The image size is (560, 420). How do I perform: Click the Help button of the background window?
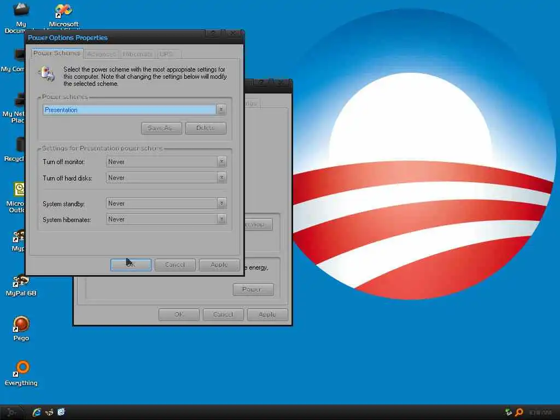pyautogui.click(x=261, y=83)
